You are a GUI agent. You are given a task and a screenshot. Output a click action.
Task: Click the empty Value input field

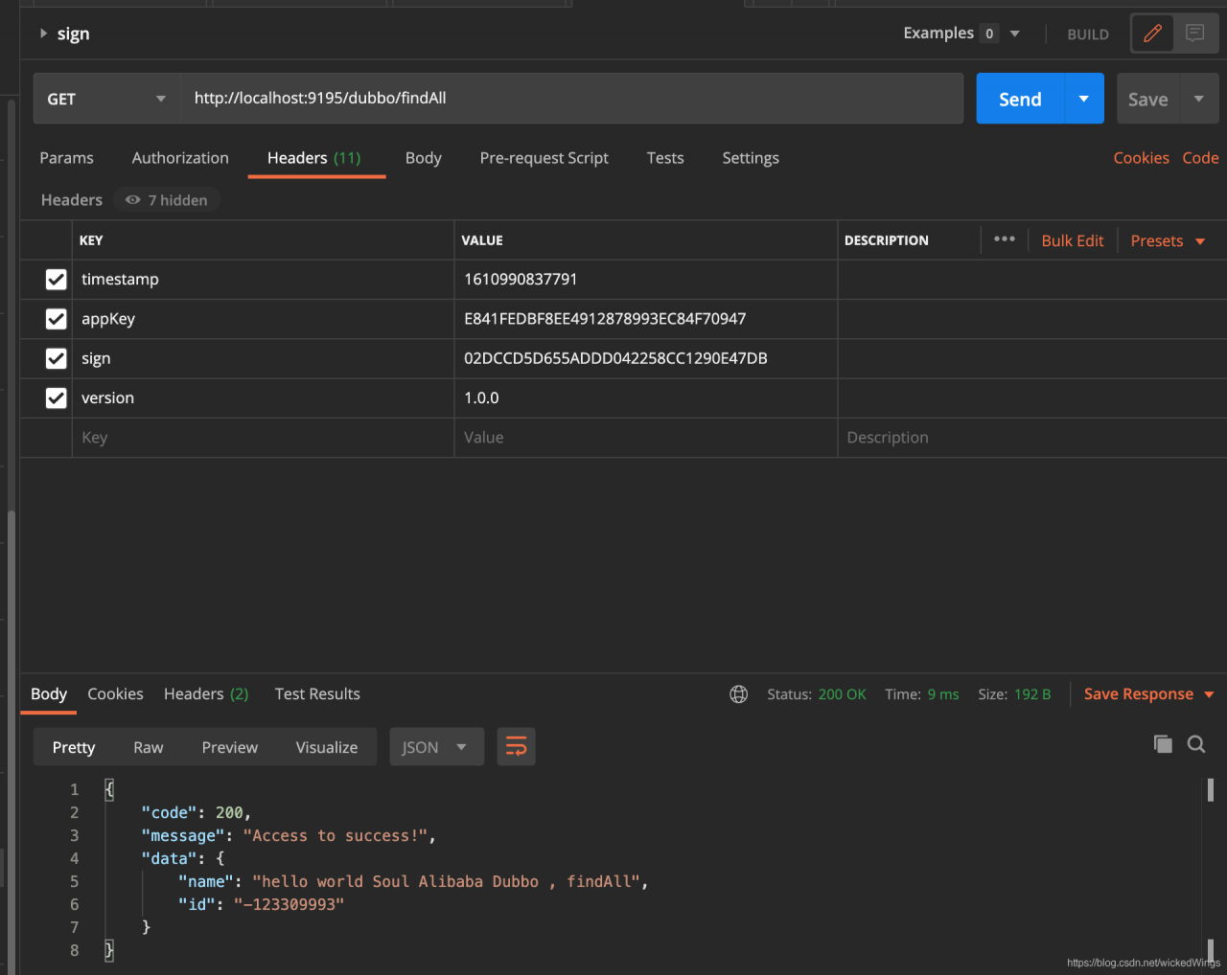tap(645, 438)
